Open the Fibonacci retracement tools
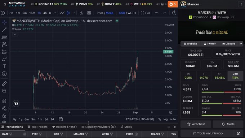The image size is (245, 138). pos(4,37)
